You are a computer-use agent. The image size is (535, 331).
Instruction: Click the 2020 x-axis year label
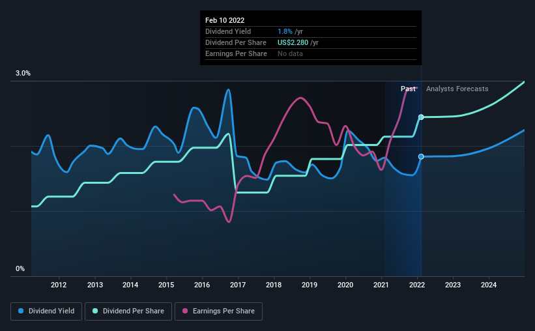[x=345, y=285]
